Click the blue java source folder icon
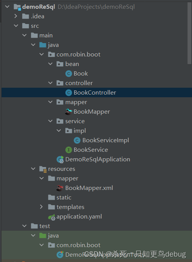Image resolution: width=192 pixels, height=262 pixels. (43, 45)
